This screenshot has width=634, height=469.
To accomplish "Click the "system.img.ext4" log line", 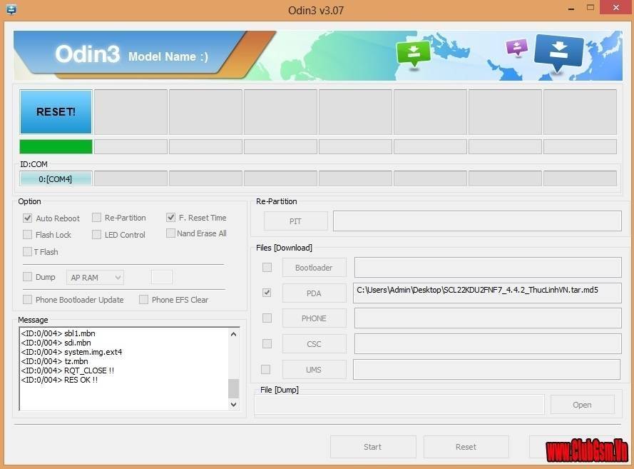I will click(71, 352).
